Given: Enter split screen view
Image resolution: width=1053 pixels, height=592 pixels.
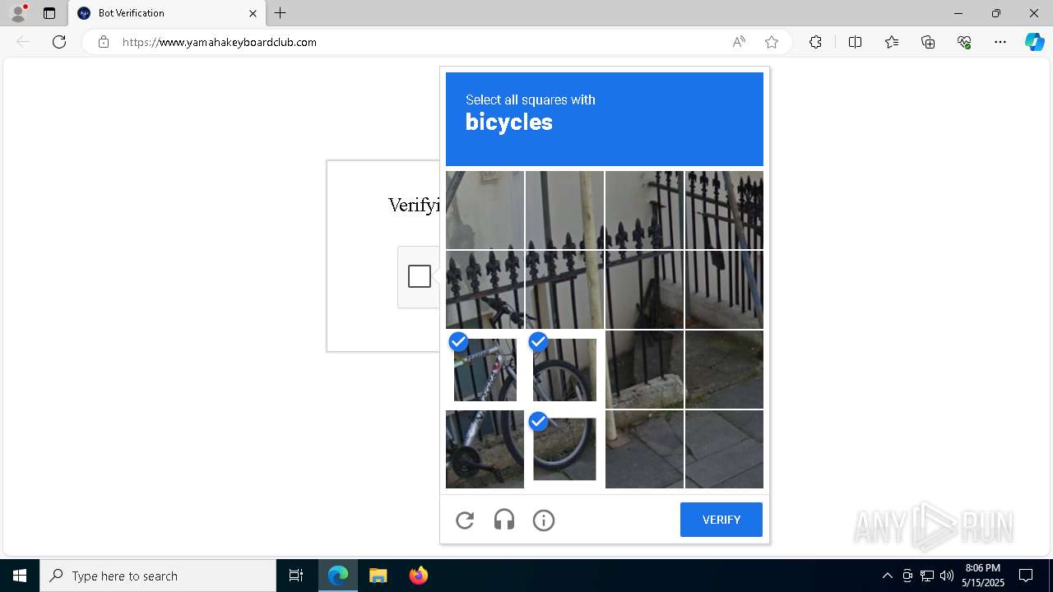Looking at the screenshot, I should coord(855,42).
